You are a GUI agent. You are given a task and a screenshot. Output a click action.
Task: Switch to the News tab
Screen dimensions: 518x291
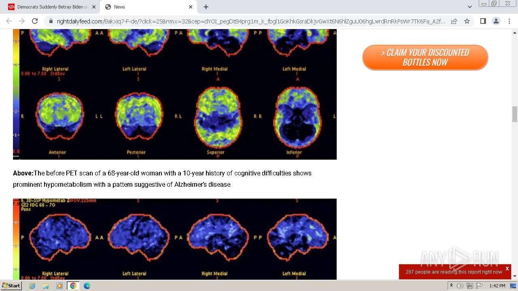pyautogui.click(x=148, y=7)
